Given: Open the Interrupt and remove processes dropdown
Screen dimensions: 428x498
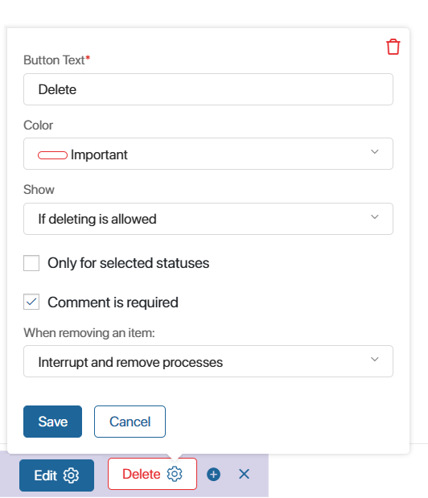Looking at the screenshot, I should click(208, 361).
